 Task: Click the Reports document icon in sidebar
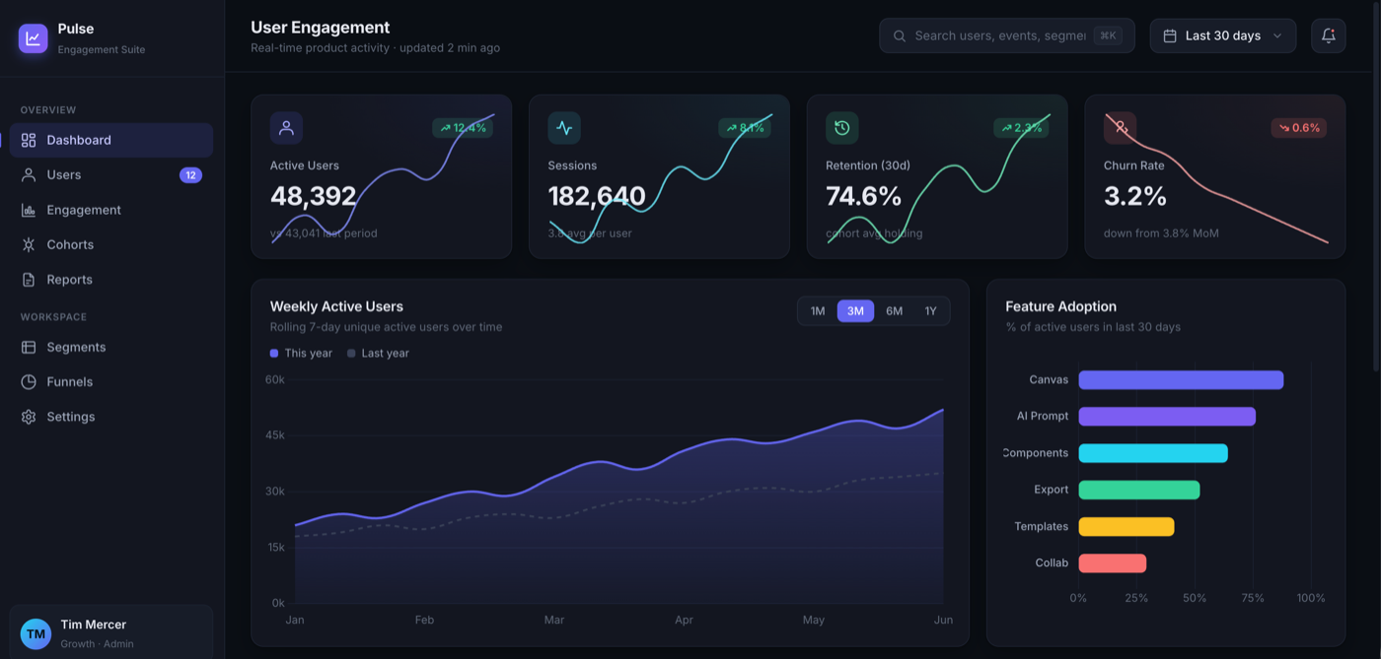point(29,280)
